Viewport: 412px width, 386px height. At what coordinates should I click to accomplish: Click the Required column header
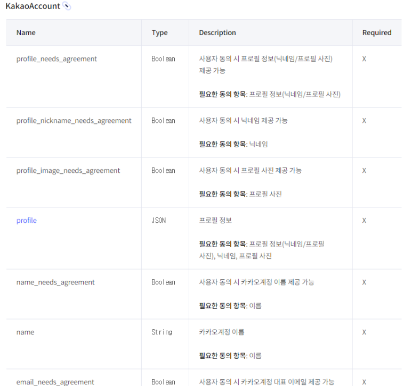(x=377, y=32)
